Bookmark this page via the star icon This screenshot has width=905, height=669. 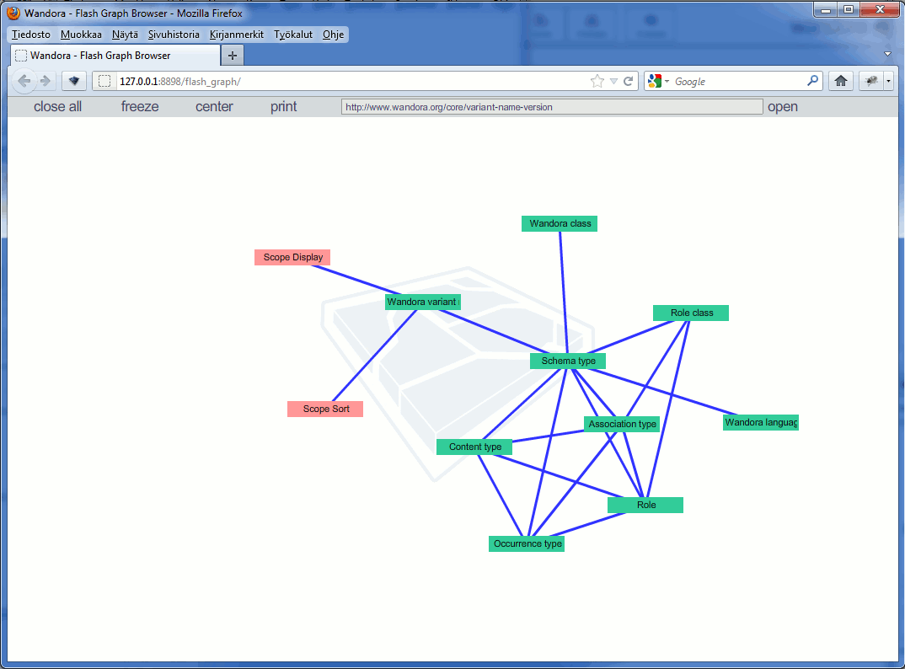point(597,81)
